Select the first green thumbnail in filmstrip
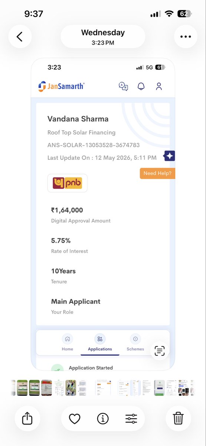The width and height of the screenshot is (206, 446). click(x=22, y=388)
